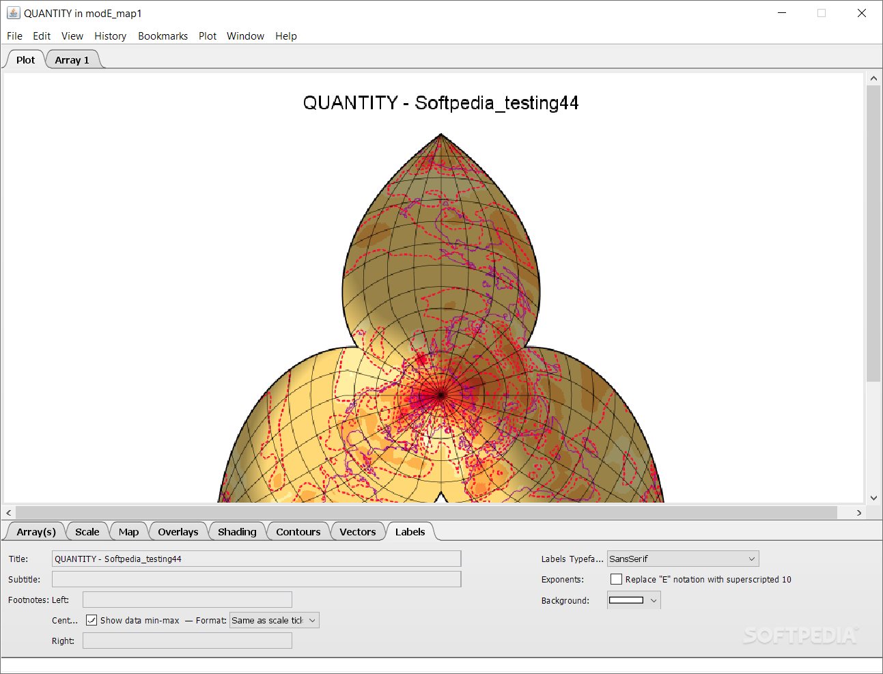Image resolution: width=883 pixels, height=674 pixels.
Task: Click the Java application icon in title bar
Action: pyautogui.click(x=13, y=13)
